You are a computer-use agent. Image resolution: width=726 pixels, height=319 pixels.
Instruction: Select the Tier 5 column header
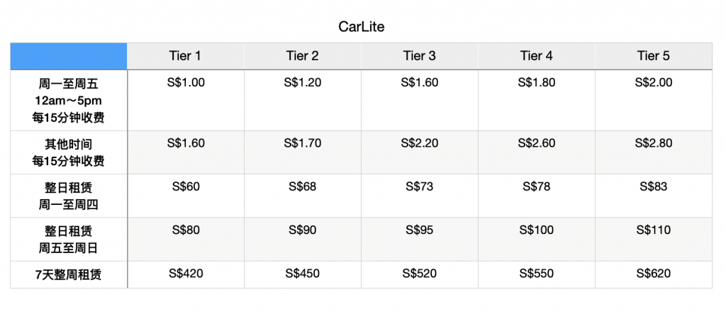click(654, 56)
